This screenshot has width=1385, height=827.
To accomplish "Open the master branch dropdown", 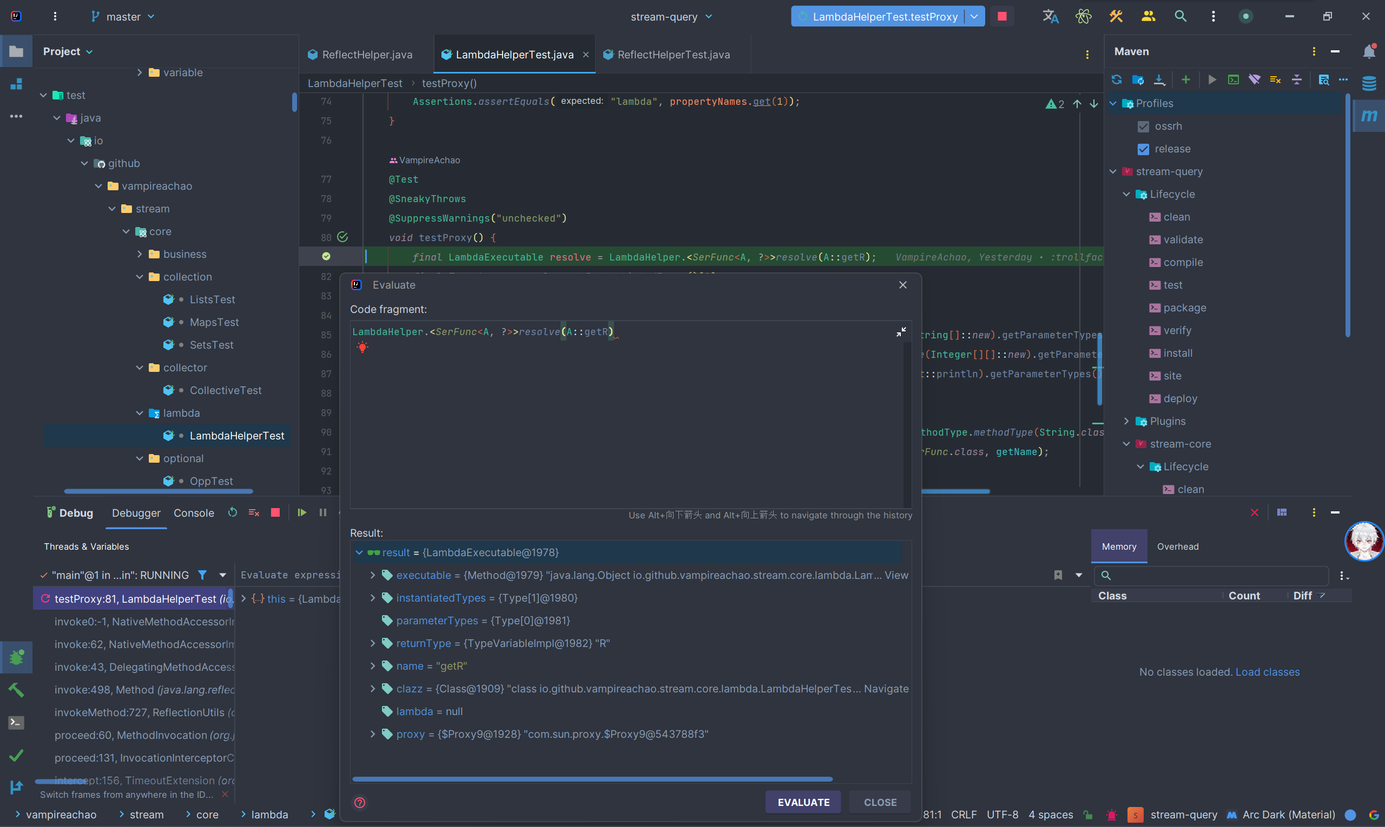I will coord(123,17).
